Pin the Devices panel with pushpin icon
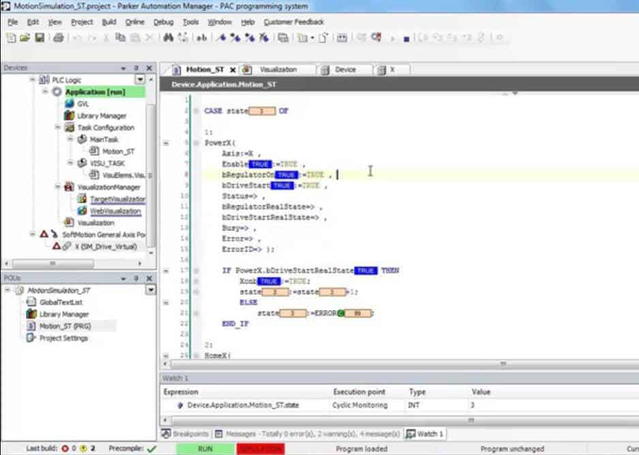The height and width of the screenshot is (455, 639). (136, 68)
